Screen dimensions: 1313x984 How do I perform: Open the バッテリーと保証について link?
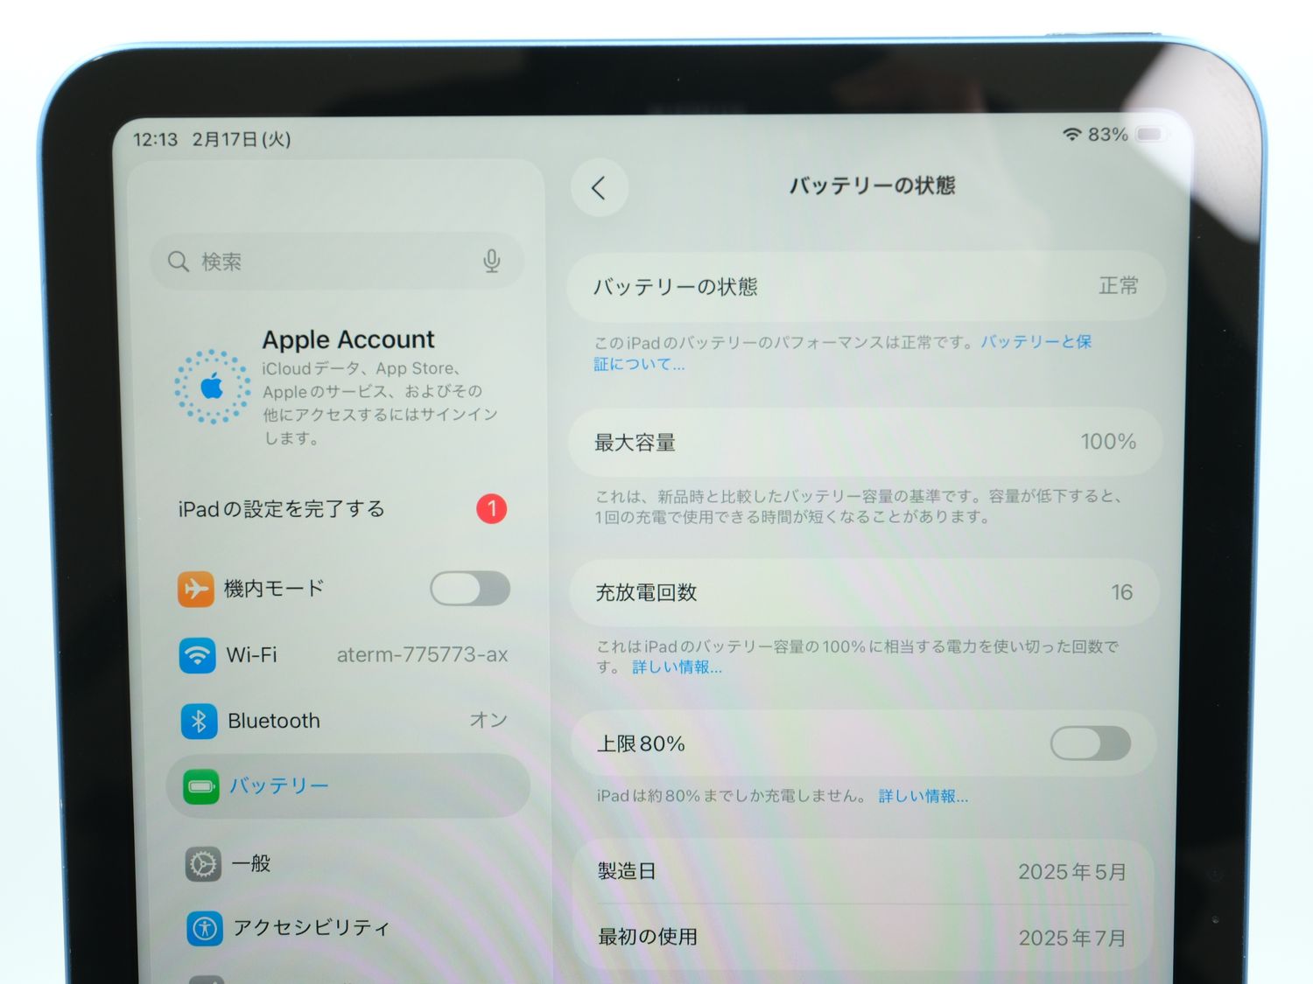(1036, 342)
